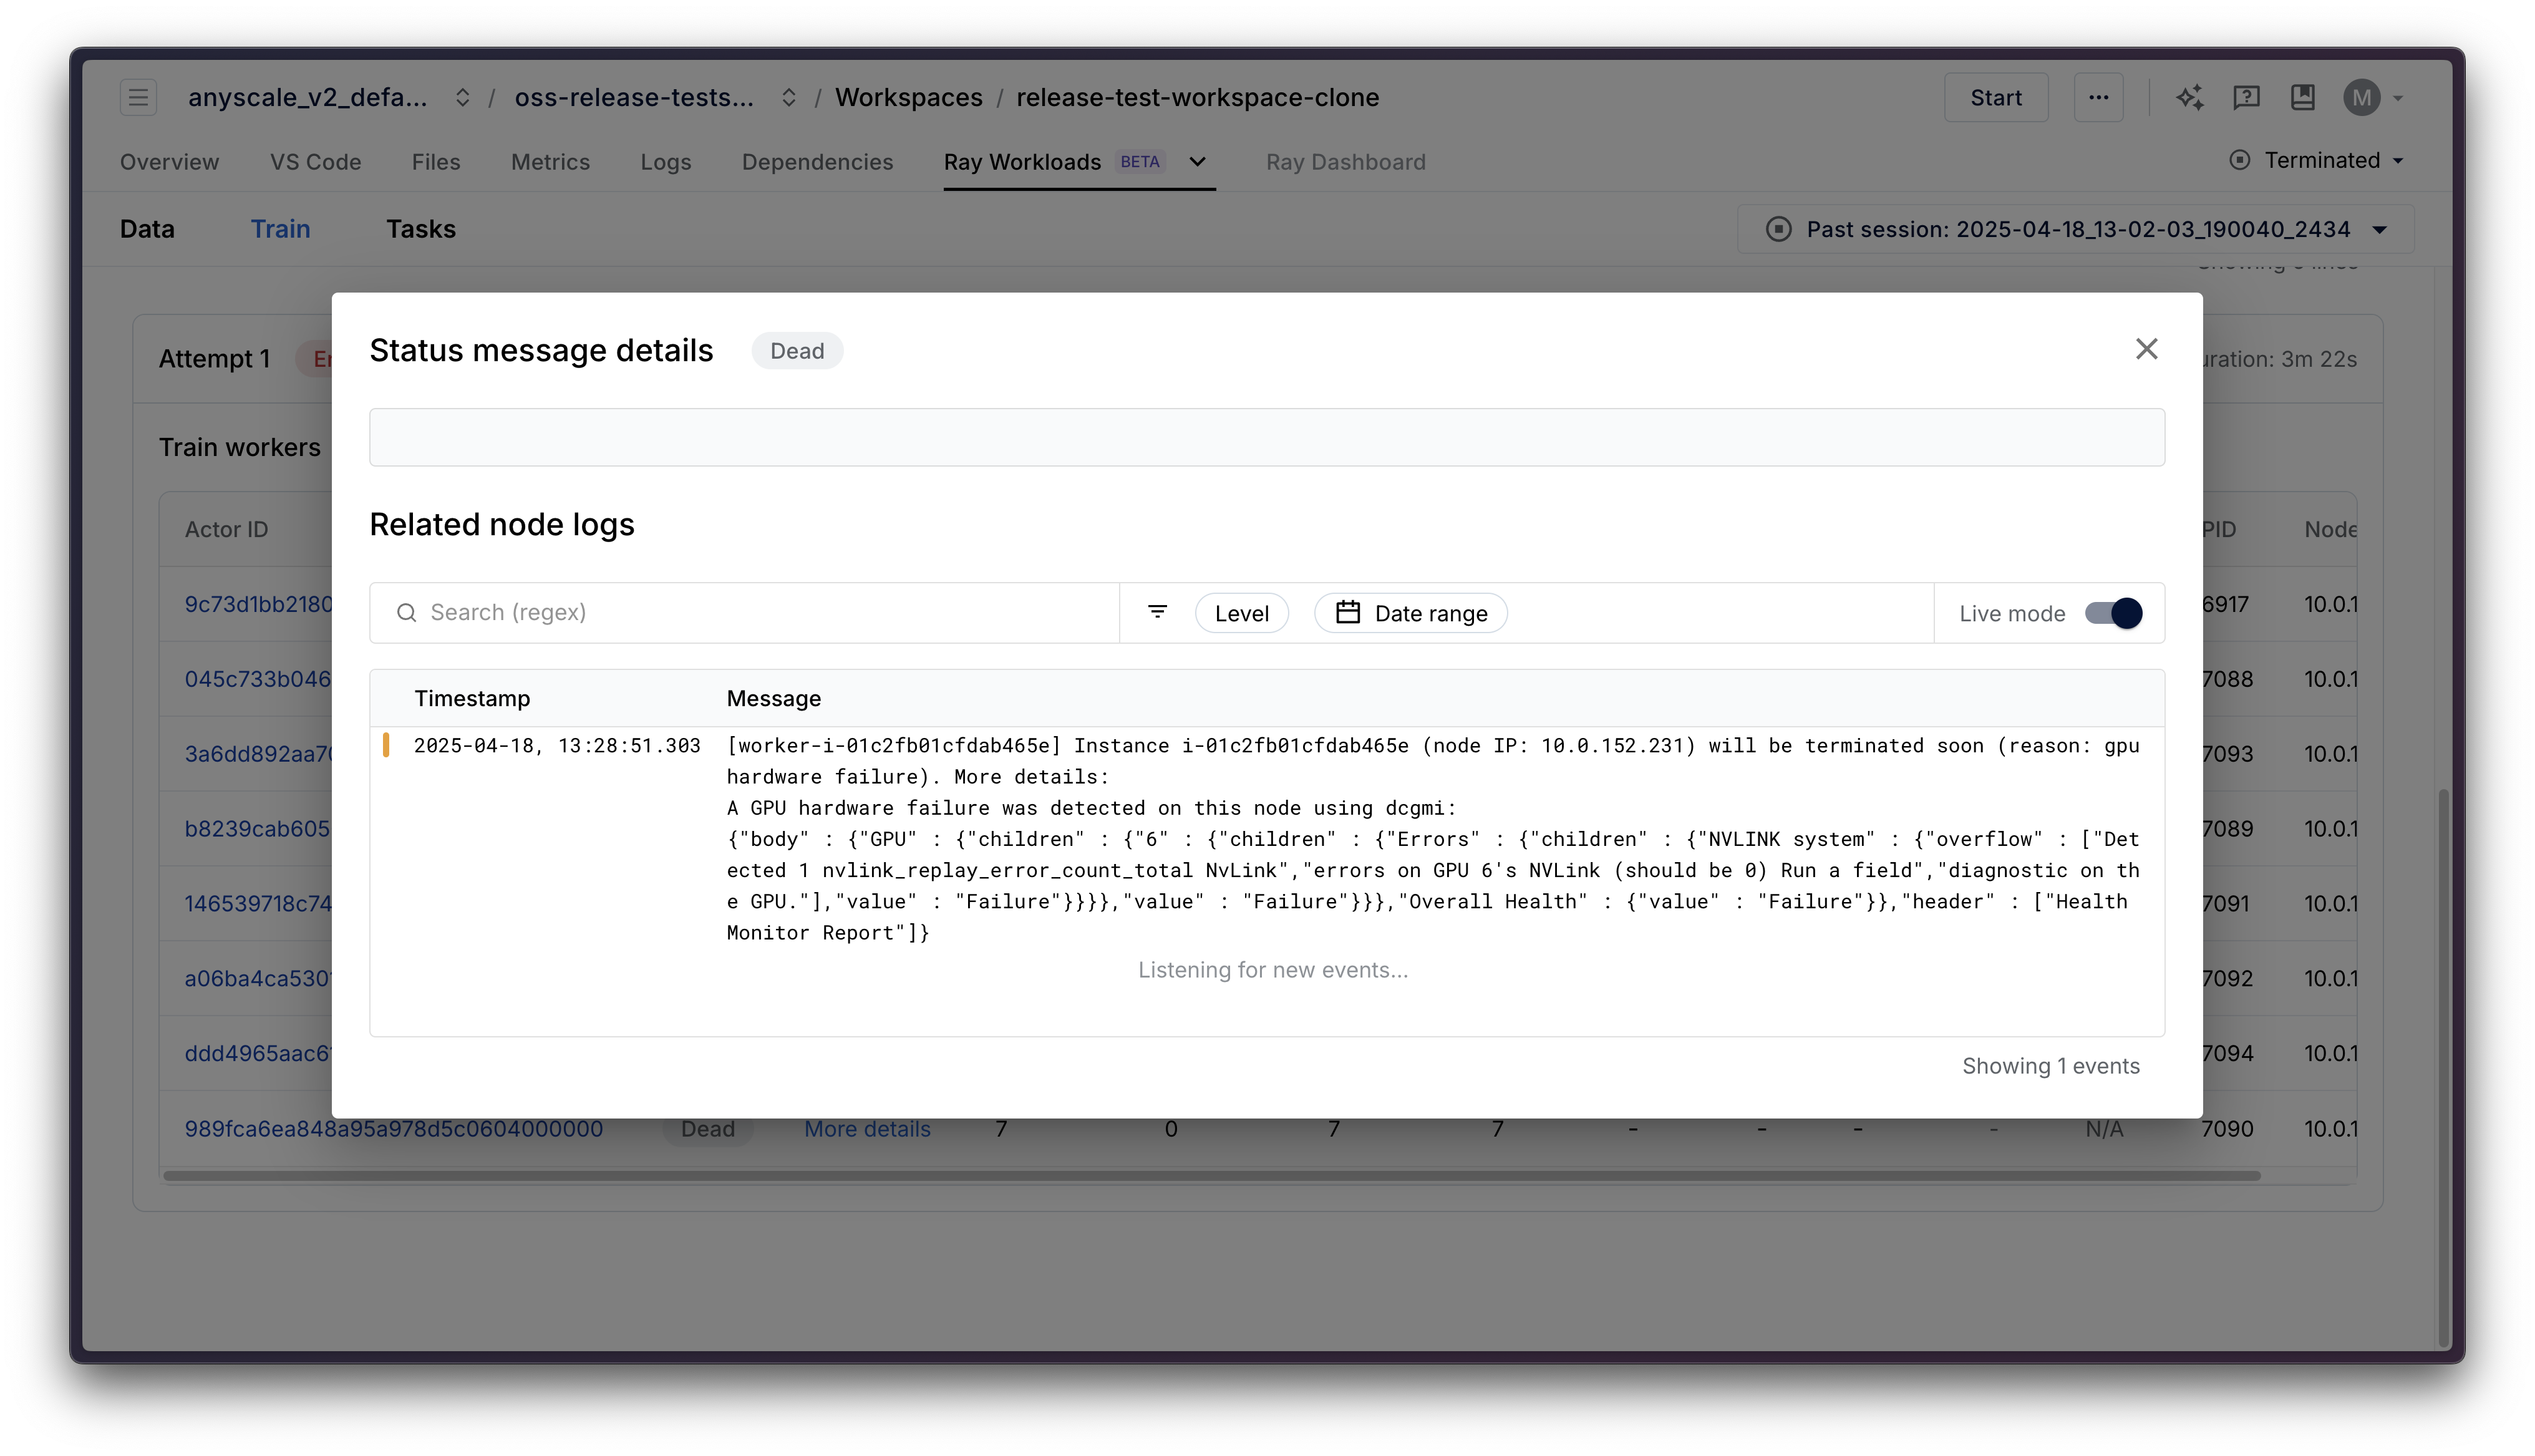This screenshot has width=2535, height=1456.
Task: Open the Terminated status dropdown
Action: (x=2322, y=160)
